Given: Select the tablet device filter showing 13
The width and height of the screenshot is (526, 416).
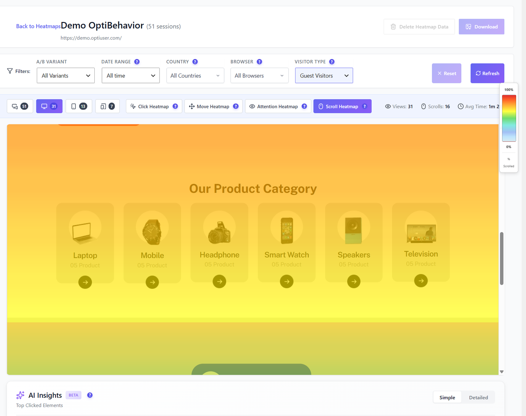Looking at the screenshot, I should pyautogui.click(x=79, y=106).
